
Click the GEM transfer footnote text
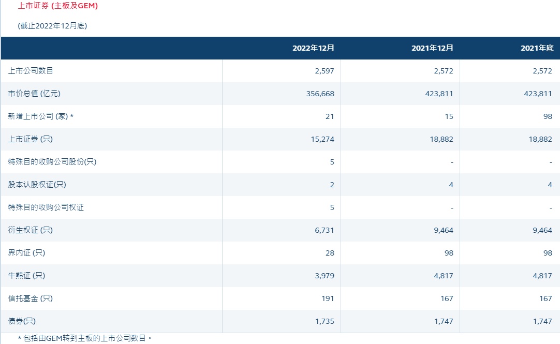pos(85,338)
